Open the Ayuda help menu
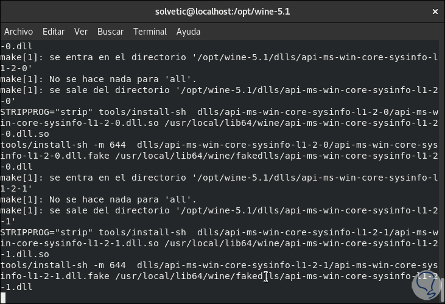Image resolution: width=445 pixels, height=304 pixels. pos(188,32)
